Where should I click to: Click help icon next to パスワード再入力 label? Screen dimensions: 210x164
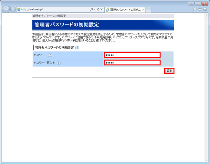click(58, 63)
